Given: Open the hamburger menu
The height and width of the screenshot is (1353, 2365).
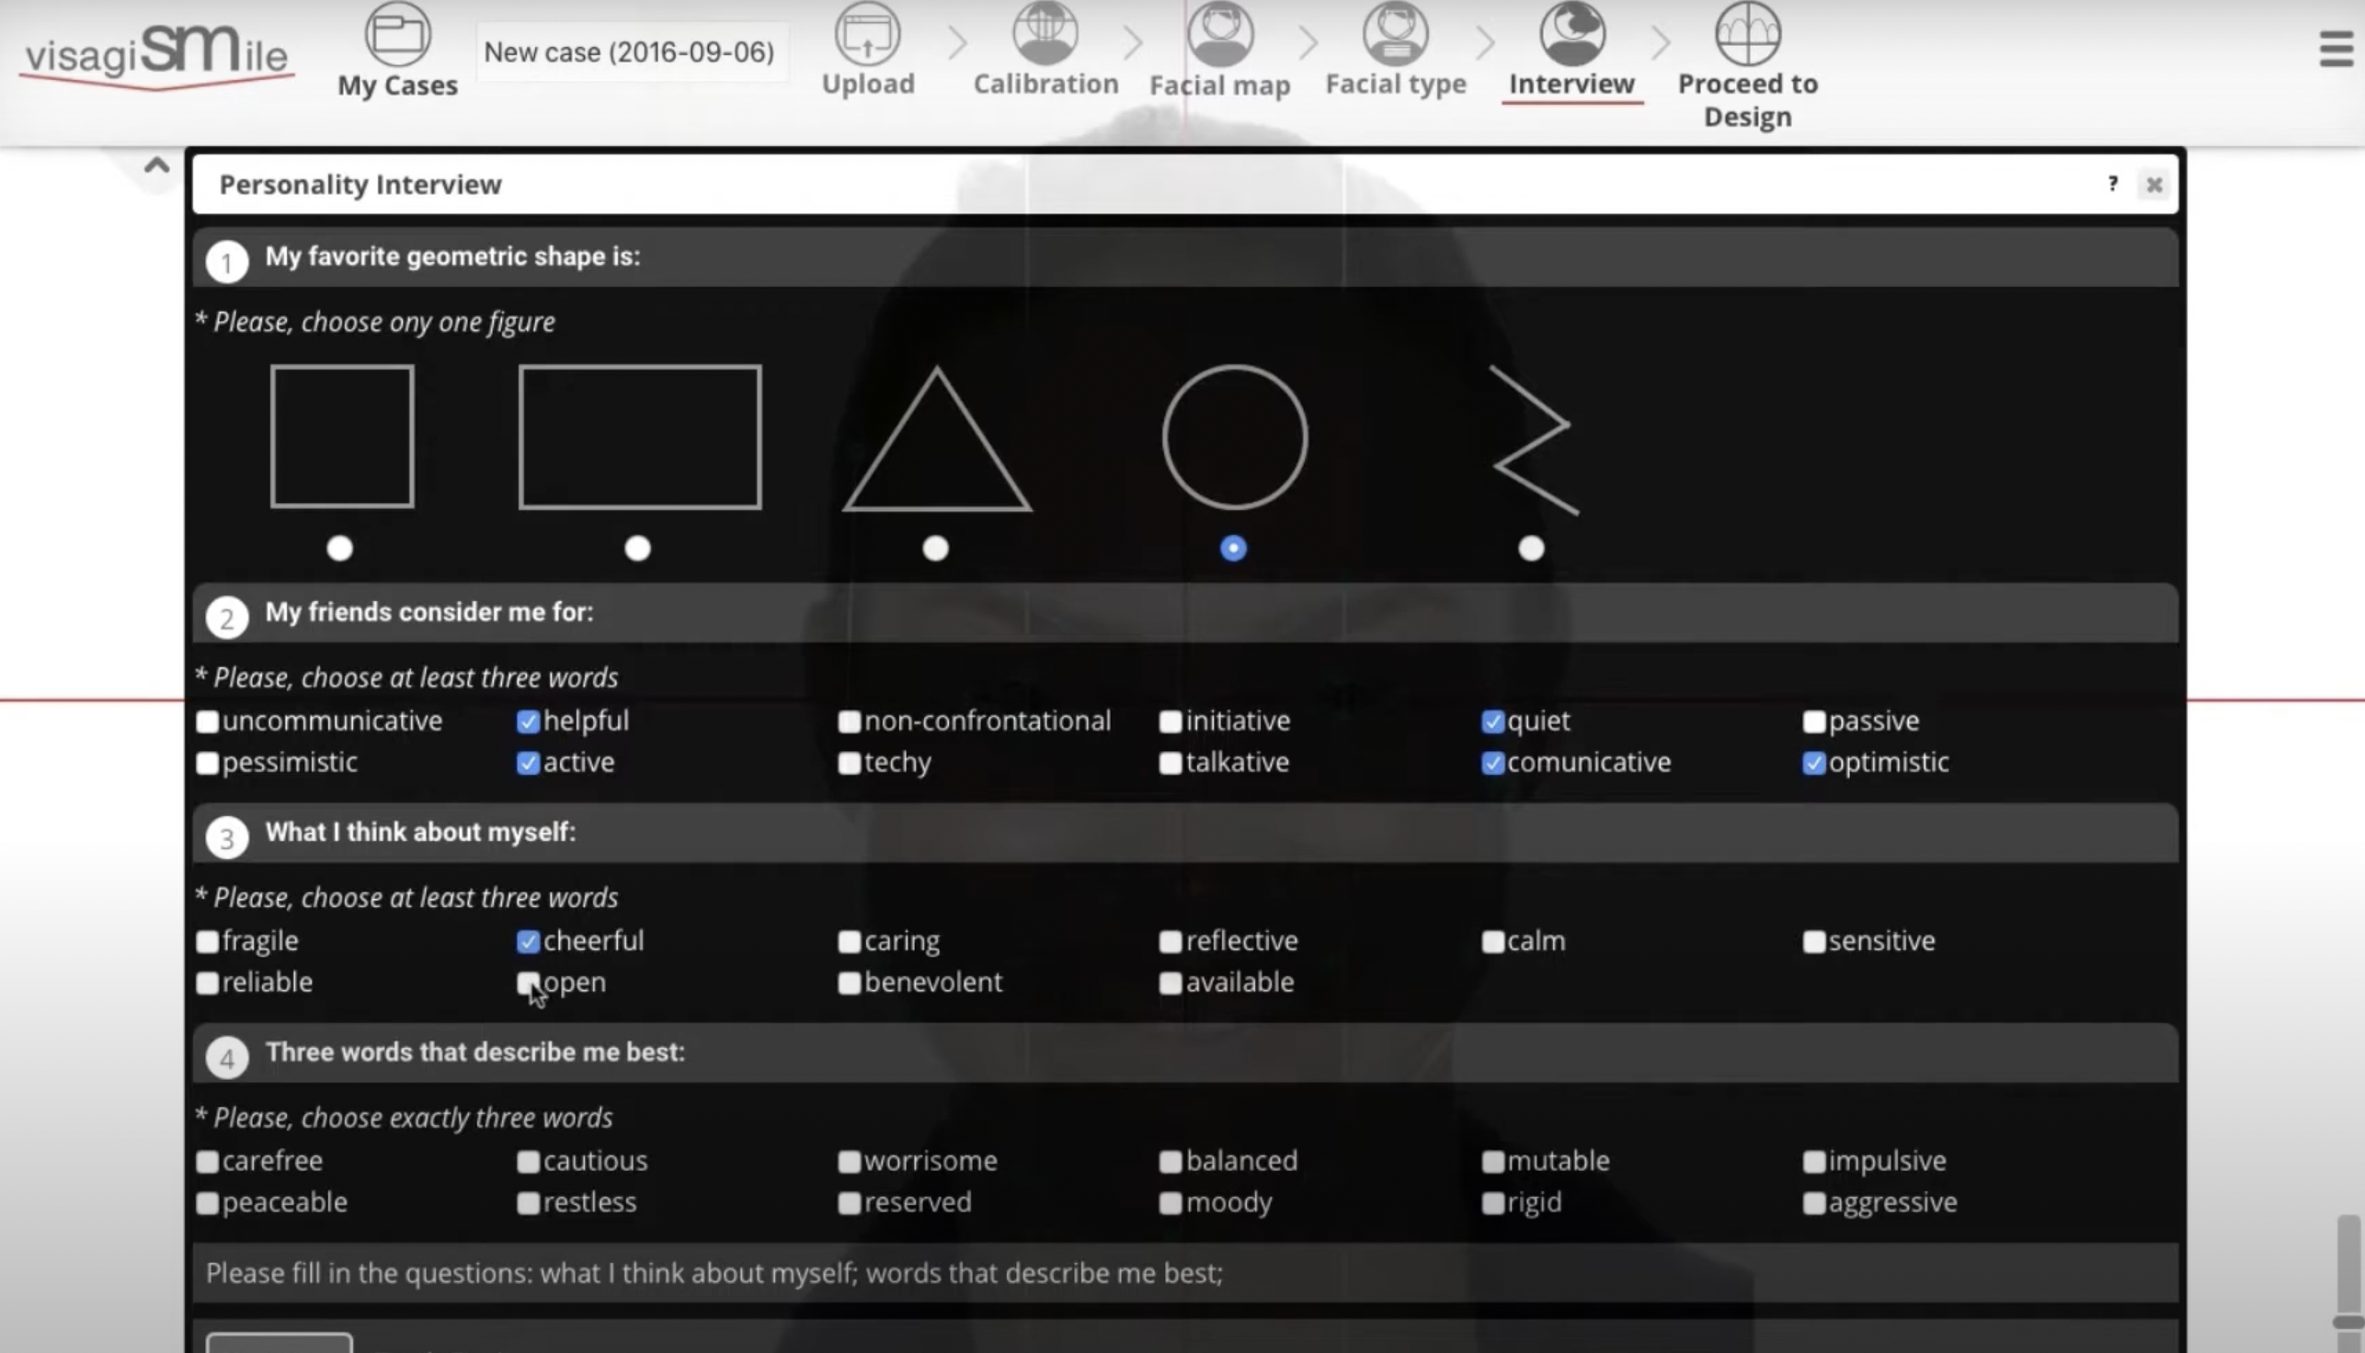Looking at the screenshot, I should tap(2336, 50).
